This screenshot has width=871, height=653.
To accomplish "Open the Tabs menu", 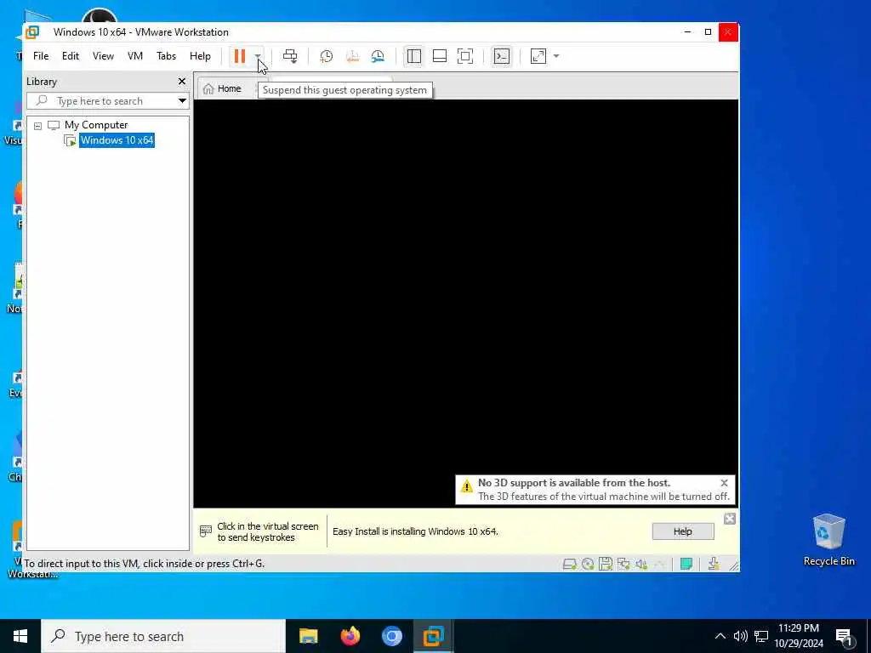I will click(x=166, y=56).
